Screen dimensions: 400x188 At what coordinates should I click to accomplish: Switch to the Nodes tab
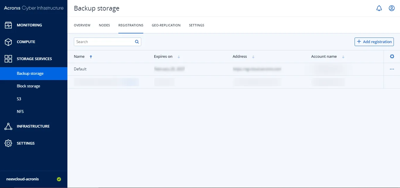pyautogui.click(x=104, y=25)
